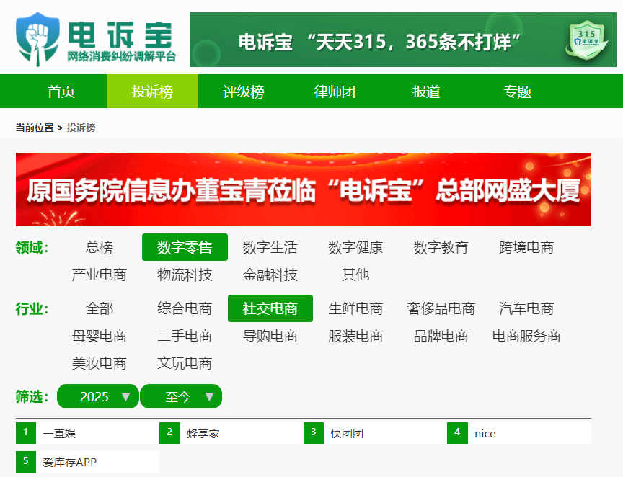Click 投诉榜 breadcrumb link
The height and width of the screenshot is (477, 623).
point(81,128)
